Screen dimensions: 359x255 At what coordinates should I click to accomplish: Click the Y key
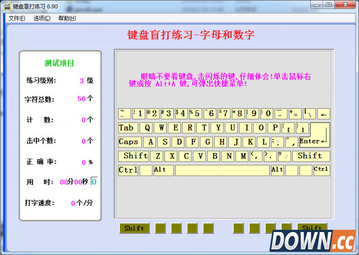click(x=217, y=128)
